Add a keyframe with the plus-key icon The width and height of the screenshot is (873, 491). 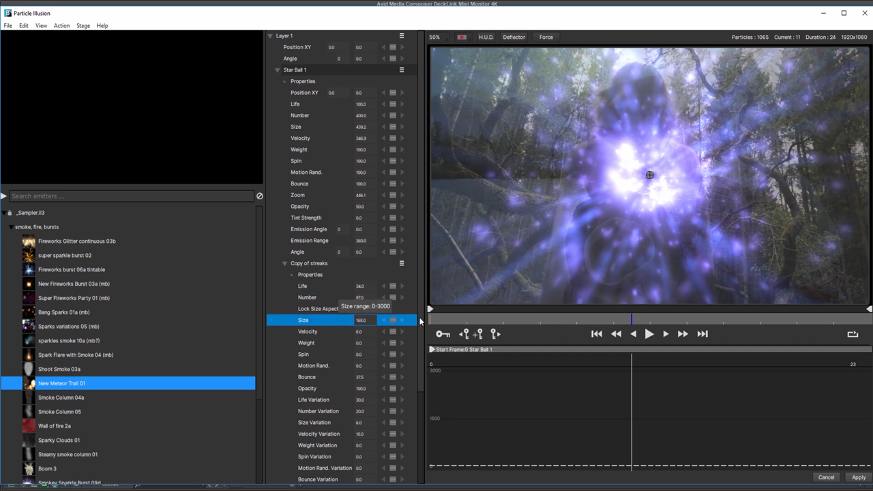click(479, 334)
